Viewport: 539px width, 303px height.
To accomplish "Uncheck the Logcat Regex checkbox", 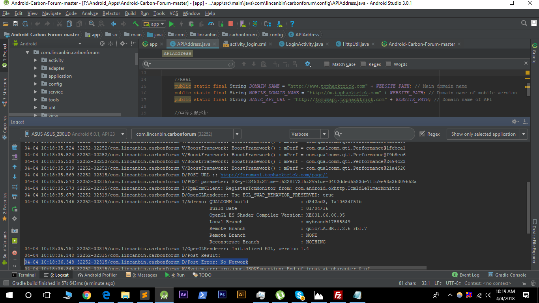I will [422, 134].
